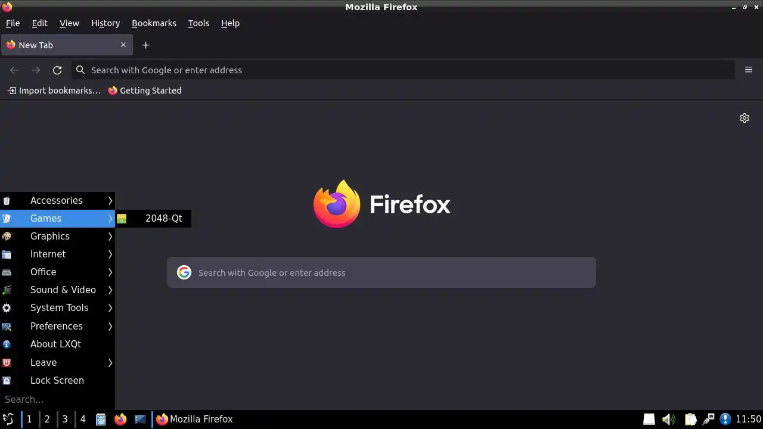Viewport: 763px width, 429px height.
Task: Click the Accessories category icon
Action: tap(7, 201)
